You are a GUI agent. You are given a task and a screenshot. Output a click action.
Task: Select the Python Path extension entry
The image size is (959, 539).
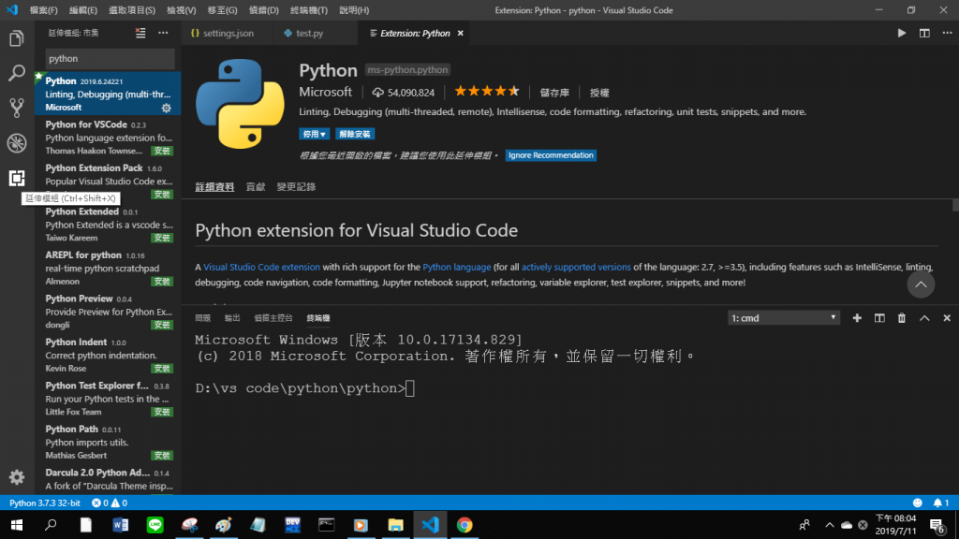coord(108,442)
